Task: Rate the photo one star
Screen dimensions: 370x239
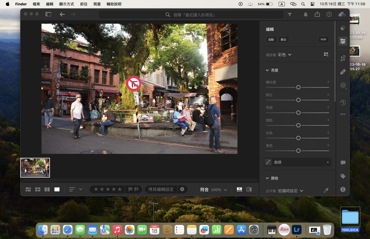Action: [x=96, y=189]
